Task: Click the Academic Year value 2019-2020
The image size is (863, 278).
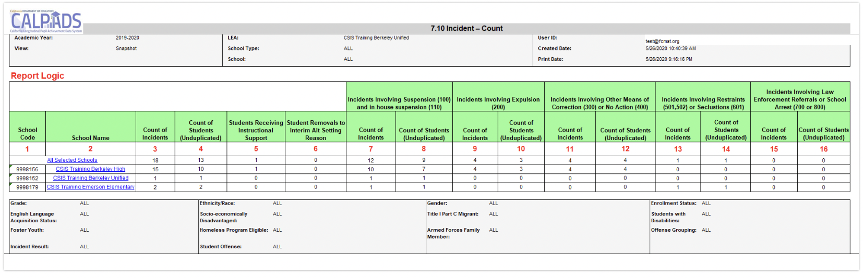Action: point(127,38)
